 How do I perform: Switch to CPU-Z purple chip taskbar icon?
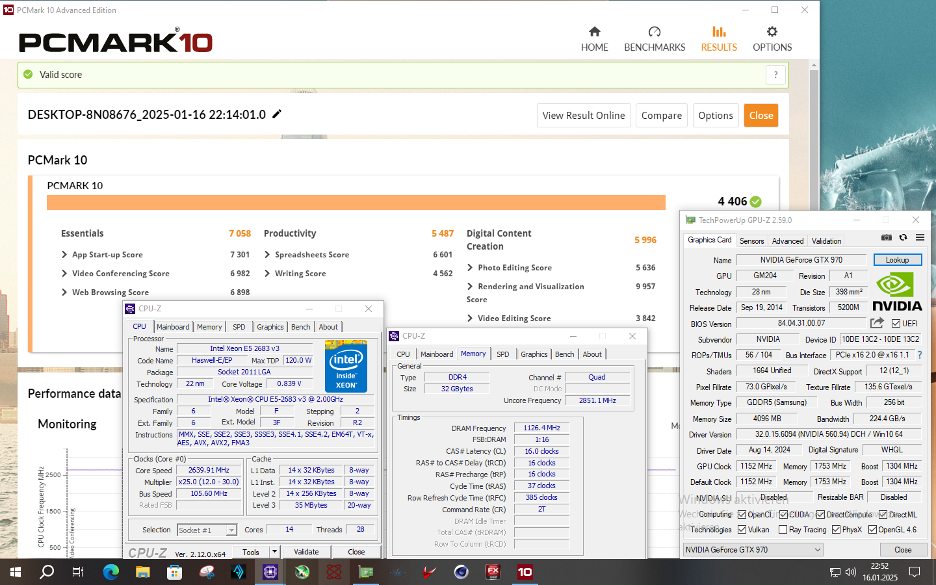tap(270, 572)
